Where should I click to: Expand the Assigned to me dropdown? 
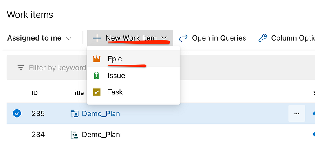click(39, 38)
